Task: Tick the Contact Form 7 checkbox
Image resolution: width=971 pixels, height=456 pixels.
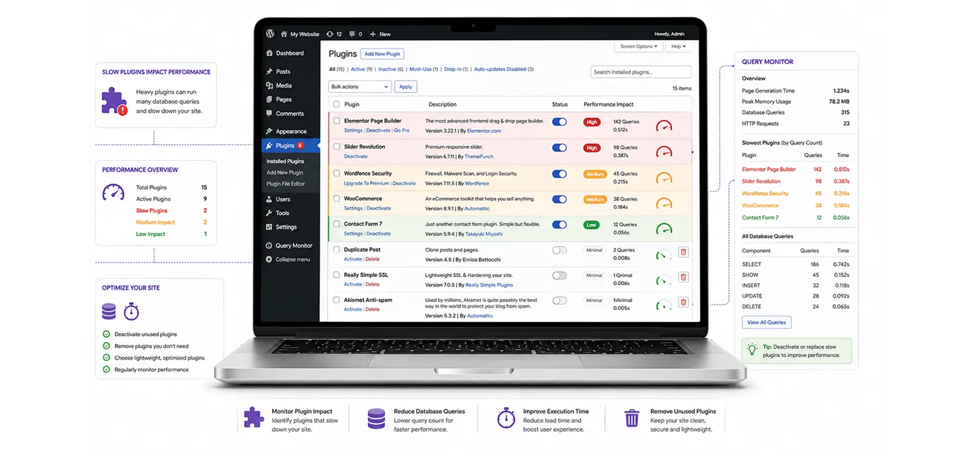Action: (337, 224)
